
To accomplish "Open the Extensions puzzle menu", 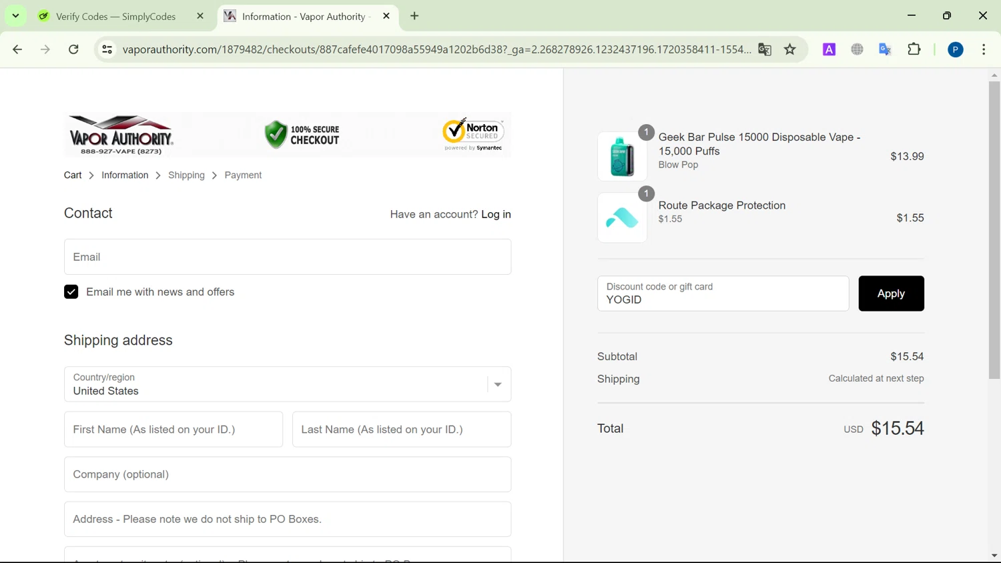I will click(914, 49).
